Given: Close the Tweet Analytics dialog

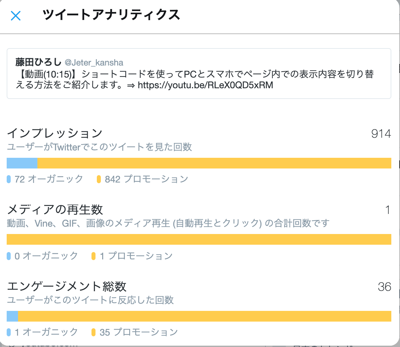Looking at the screenshot, I should pos(16,16).
